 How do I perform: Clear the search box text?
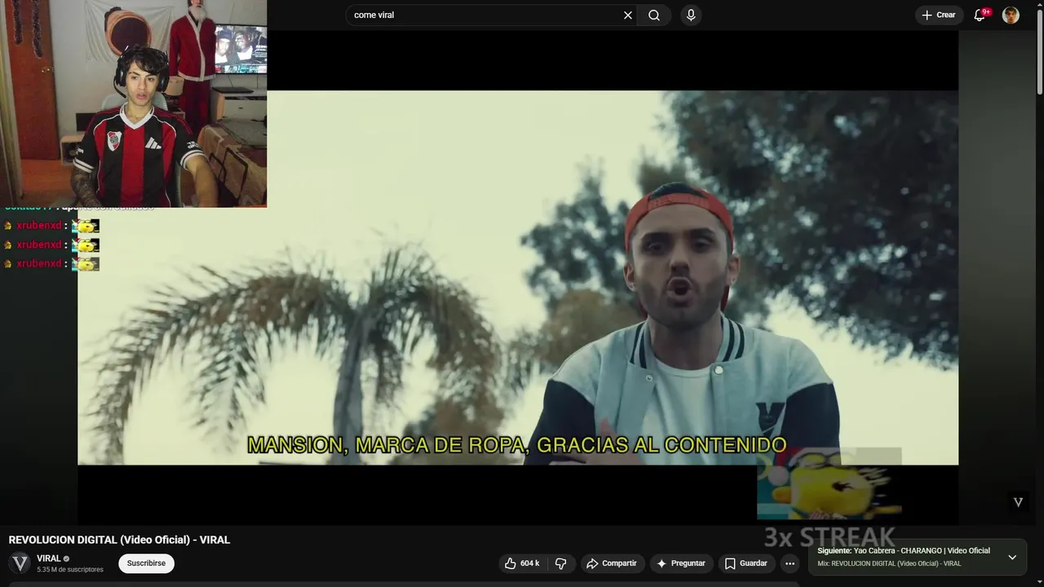click(x=628, y=15)
